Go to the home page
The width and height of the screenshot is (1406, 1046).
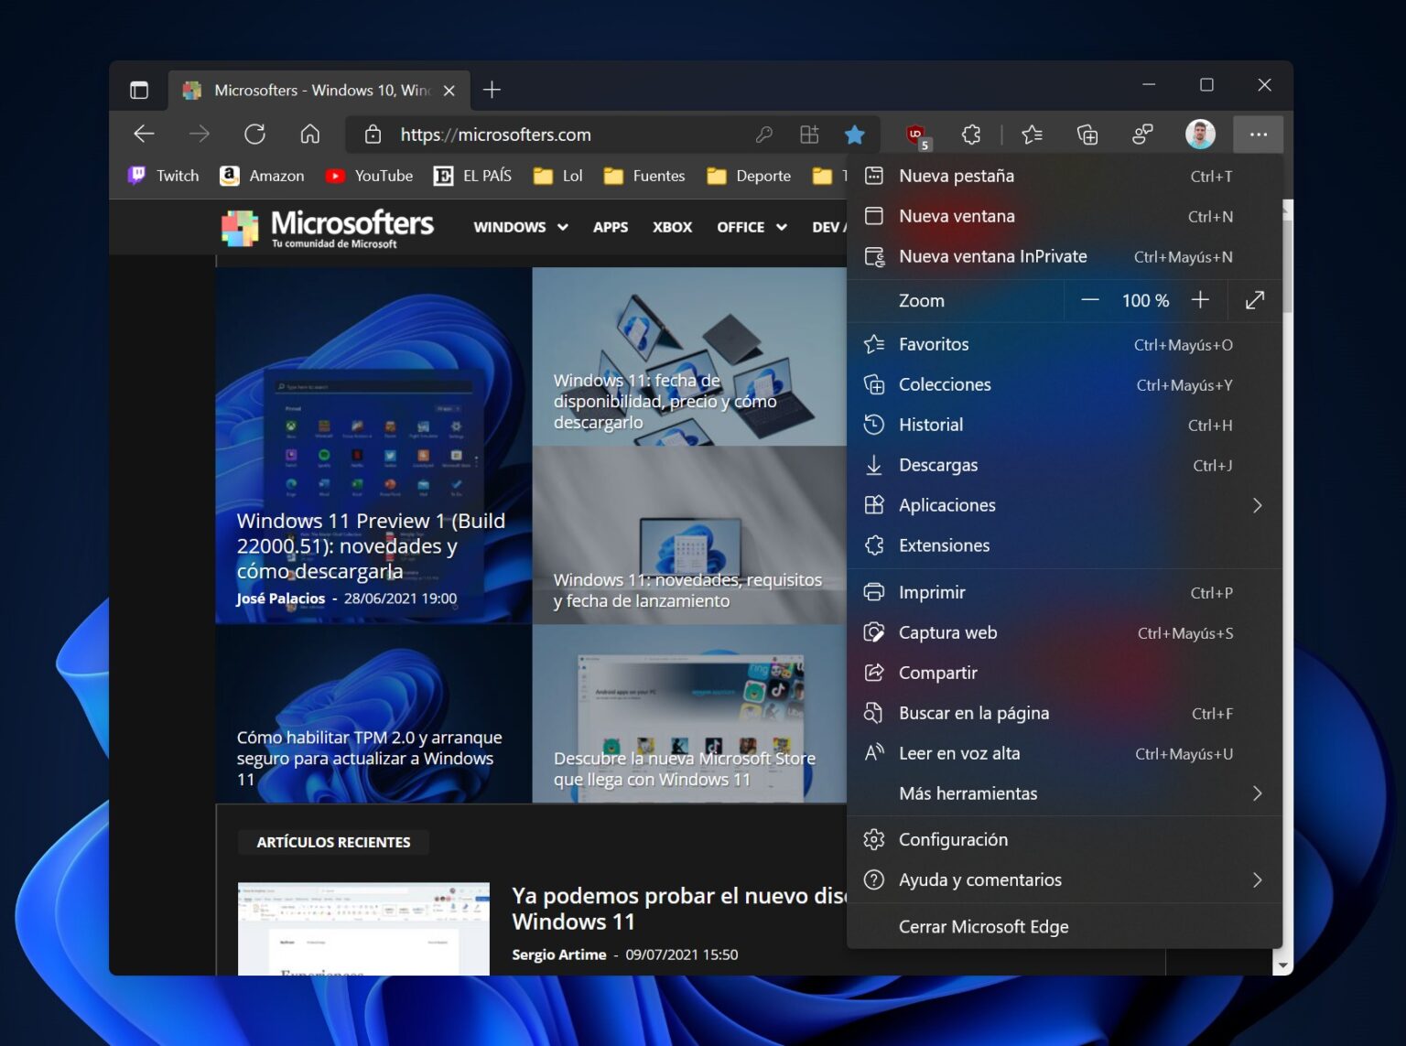(310, 135)
